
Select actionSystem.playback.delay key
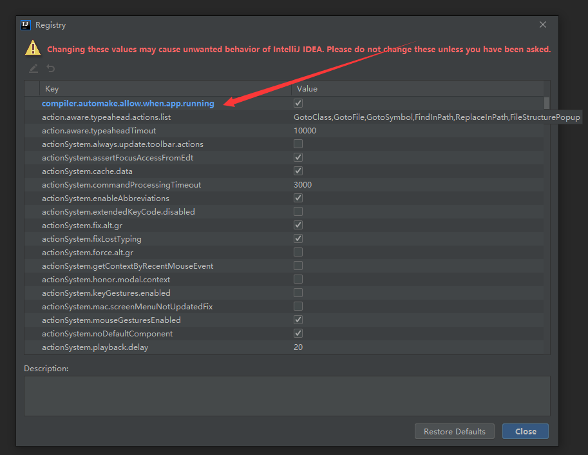tap(95, 347)
